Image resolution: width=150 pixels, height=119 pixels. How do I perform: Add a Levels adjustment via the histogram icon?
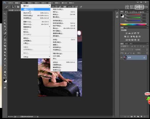[130, 33]
